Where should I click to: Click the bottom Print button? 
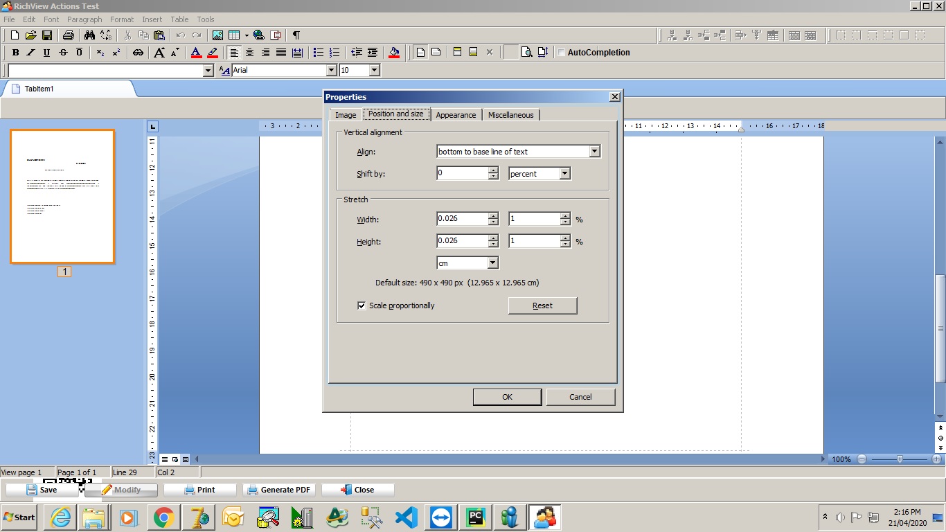click(200, 490)
